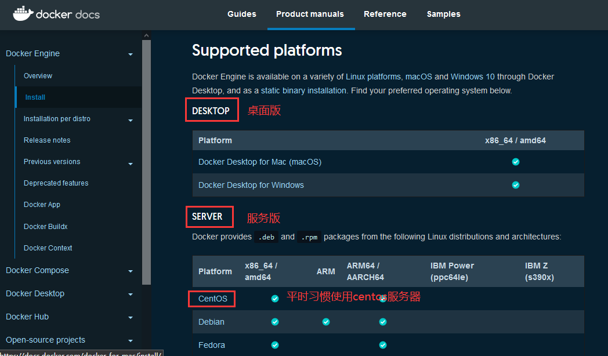Image resolution: width=608 pixels, height=356 pixels.
Task: Open Docker Buildx sidebar item
Action: [45, 227]
